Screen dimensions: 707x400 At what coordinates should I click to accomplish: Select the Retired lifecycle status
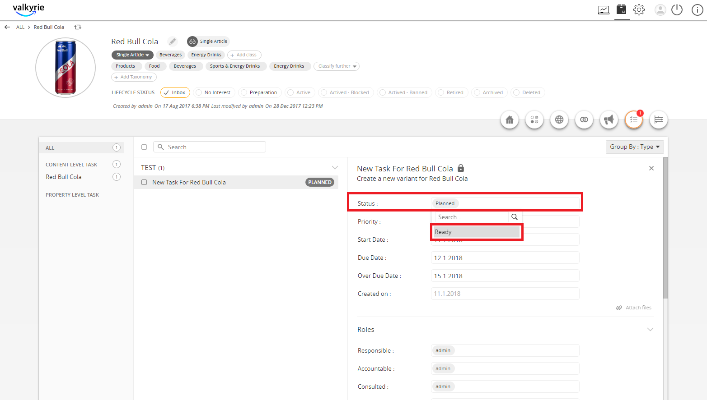pyautogui.click(x=452, y=92)
